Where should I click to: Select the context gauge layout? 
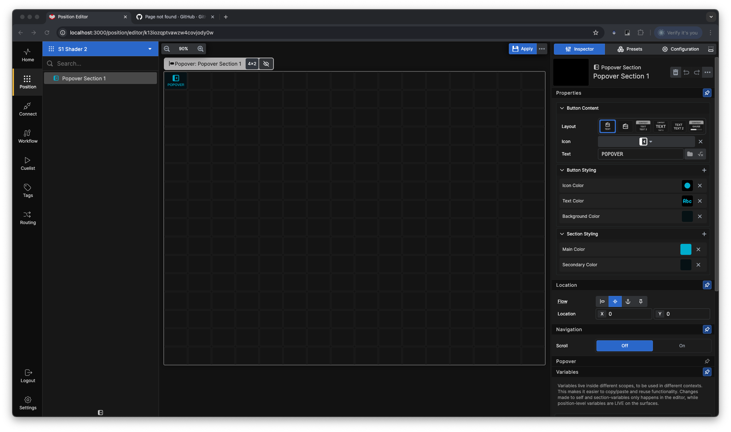tap(696, 127)
